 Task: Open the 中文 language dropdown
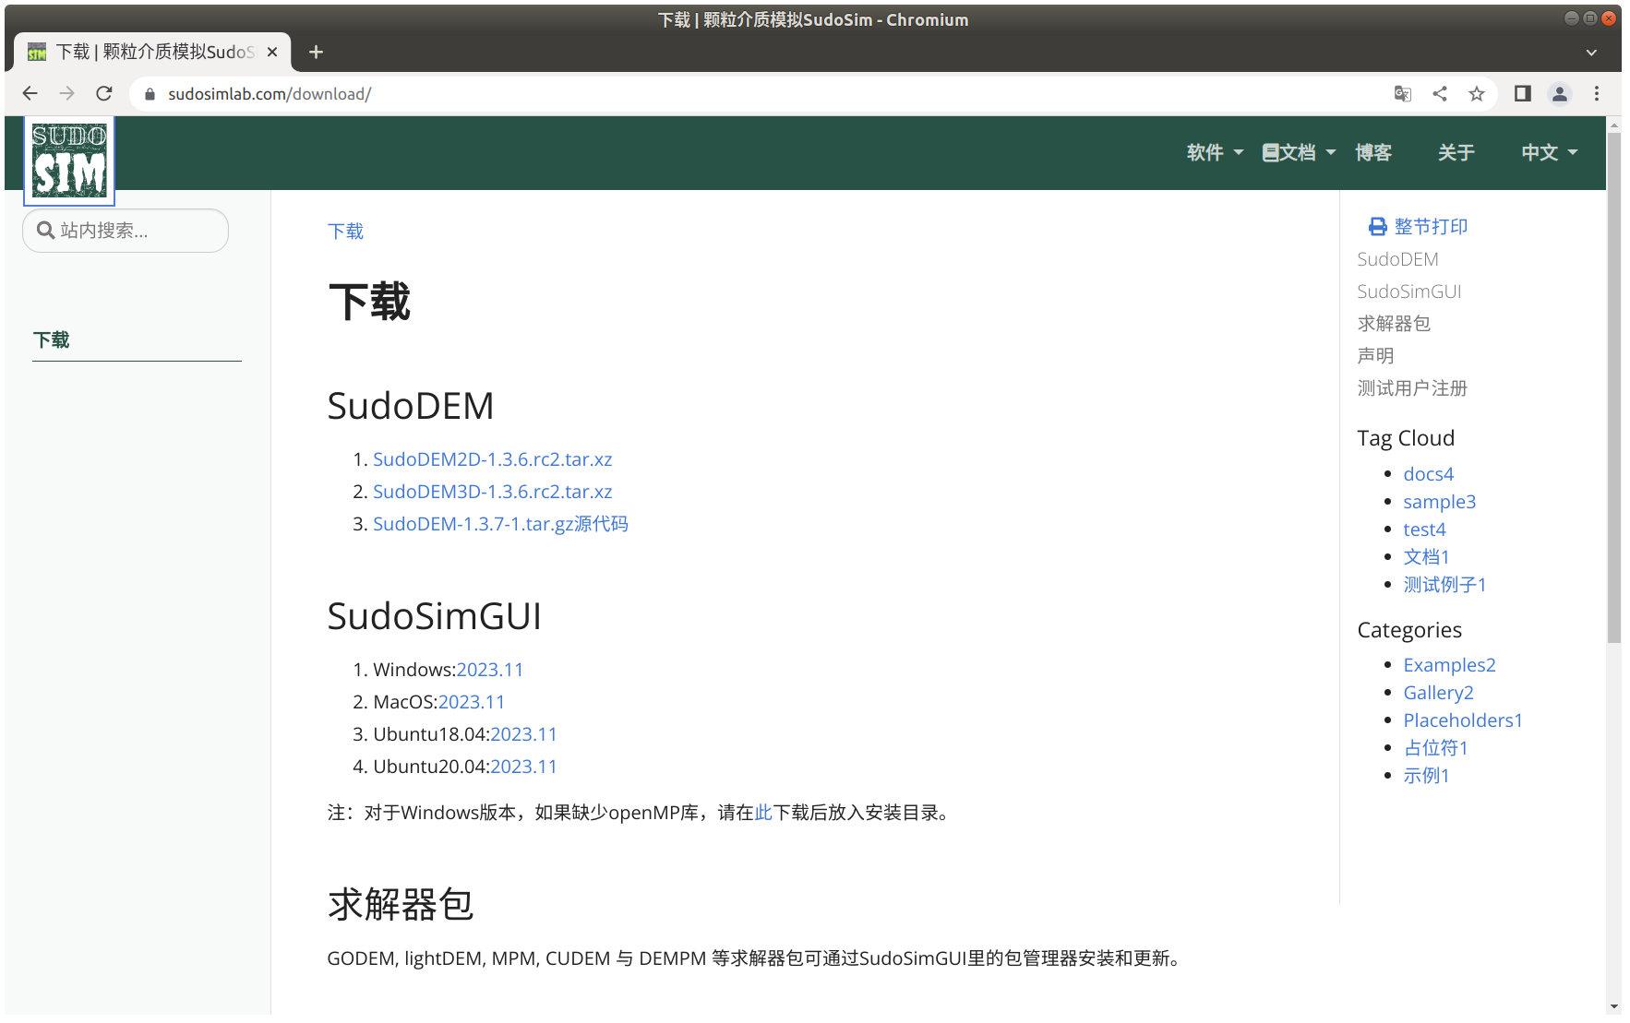pyautogui.click(x=1549, y=152)
